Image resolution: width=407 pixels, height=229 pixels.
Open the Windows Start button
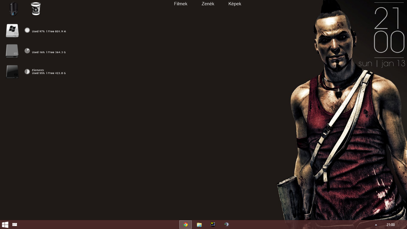point(5,225)
